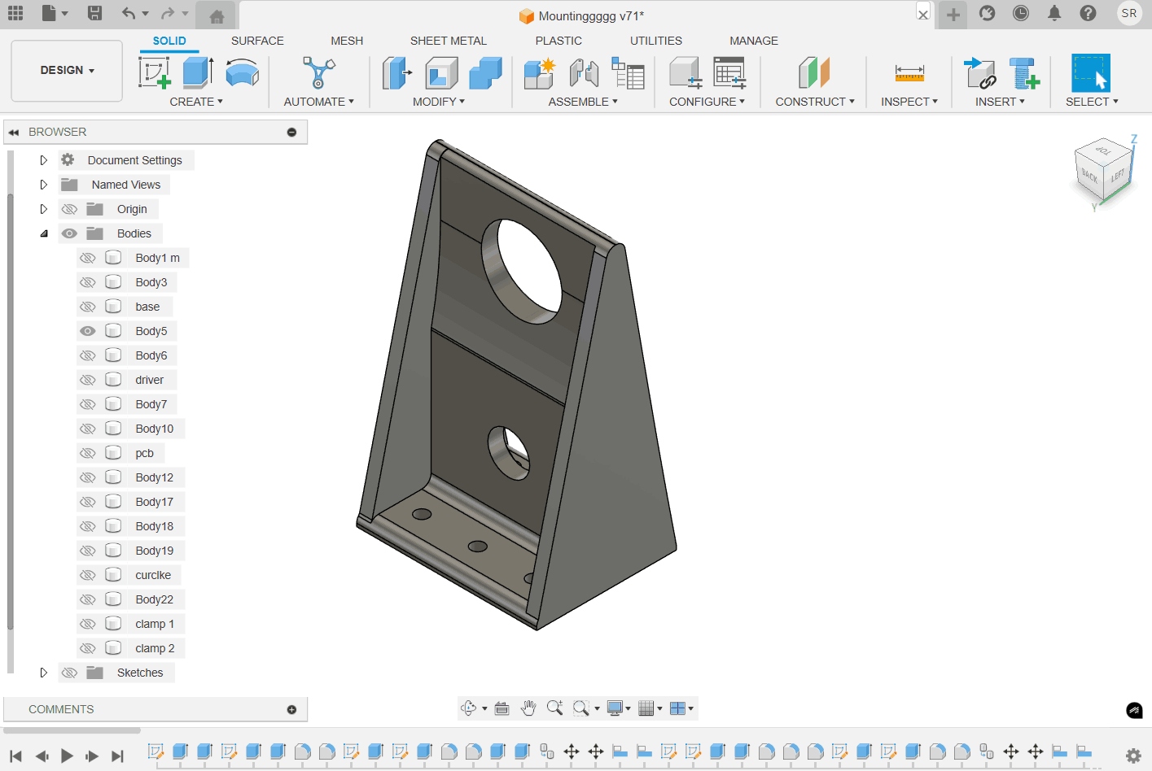This screenshot has width=1152, height=771.
Task: Open the DESIGN workspace dropdown
Action: pos(67,71)
